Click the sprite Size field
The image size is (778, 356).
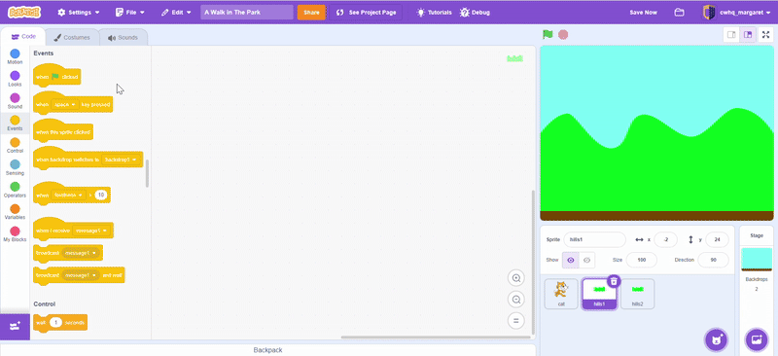click(x=642, y=260)
